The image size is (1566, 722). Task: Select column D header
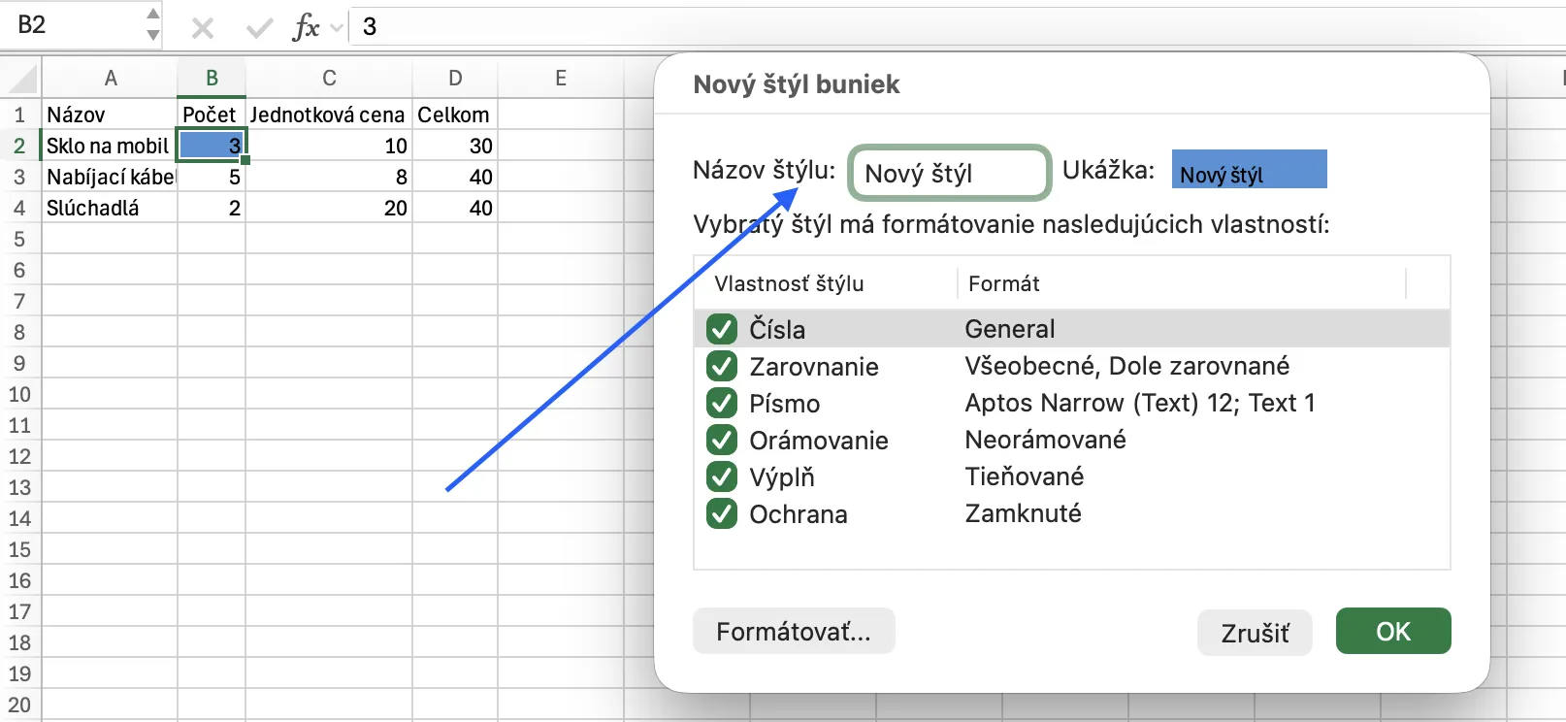[455, 78]
